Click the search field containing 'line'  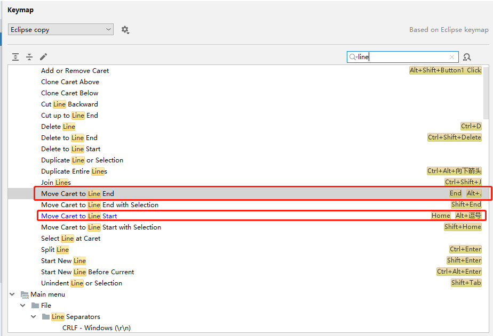[402, 57]
